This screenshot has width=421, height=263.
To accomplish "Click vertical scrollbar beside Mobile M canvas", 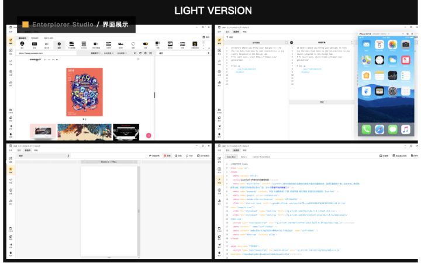I will click(x=139, y=211).
